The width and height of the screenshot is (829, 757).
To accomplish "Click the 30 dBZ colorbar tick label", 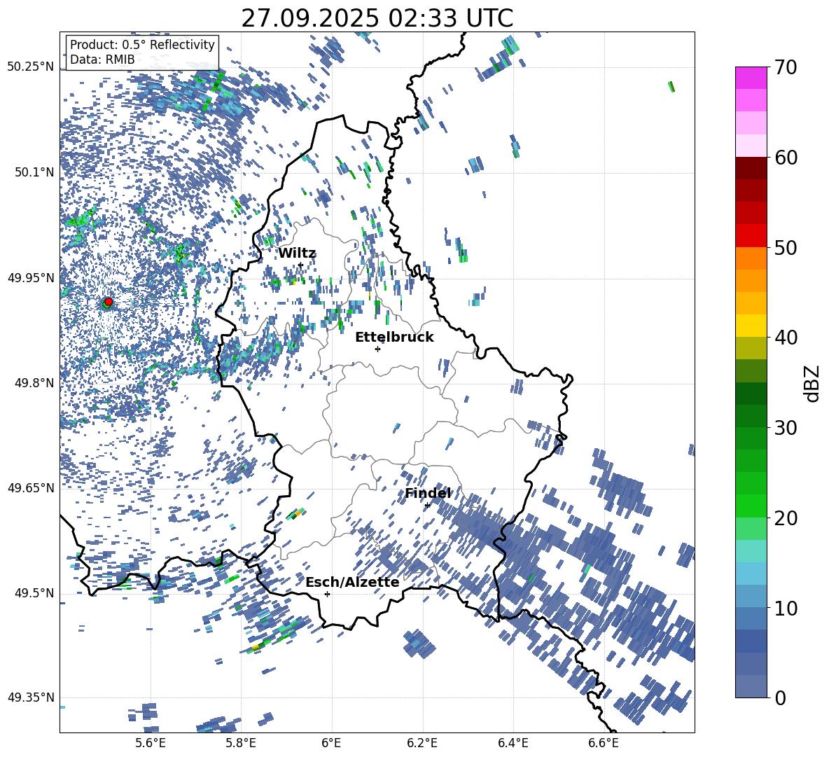I will pos(786,427).
